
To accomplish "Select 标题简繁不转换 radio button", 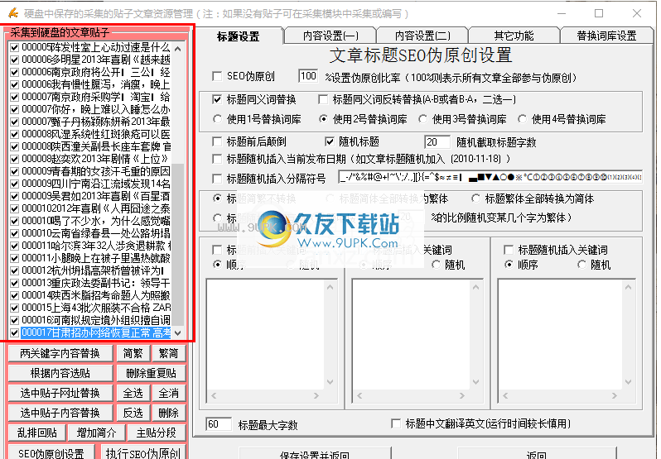I will [x=217, y=198].
